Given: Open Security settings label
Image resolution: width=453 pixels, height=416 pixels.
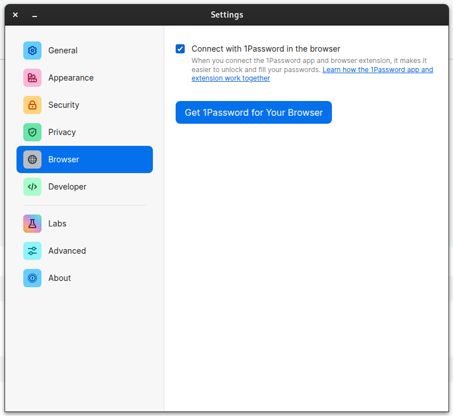Looking at the screenshot, I should 64,105.
